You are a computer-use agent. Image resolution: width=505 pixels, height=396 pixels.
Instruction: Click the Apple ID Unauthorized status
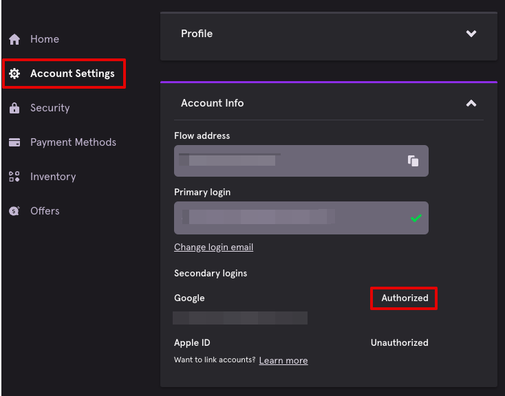pyautogui.click(x=399, y=342)
